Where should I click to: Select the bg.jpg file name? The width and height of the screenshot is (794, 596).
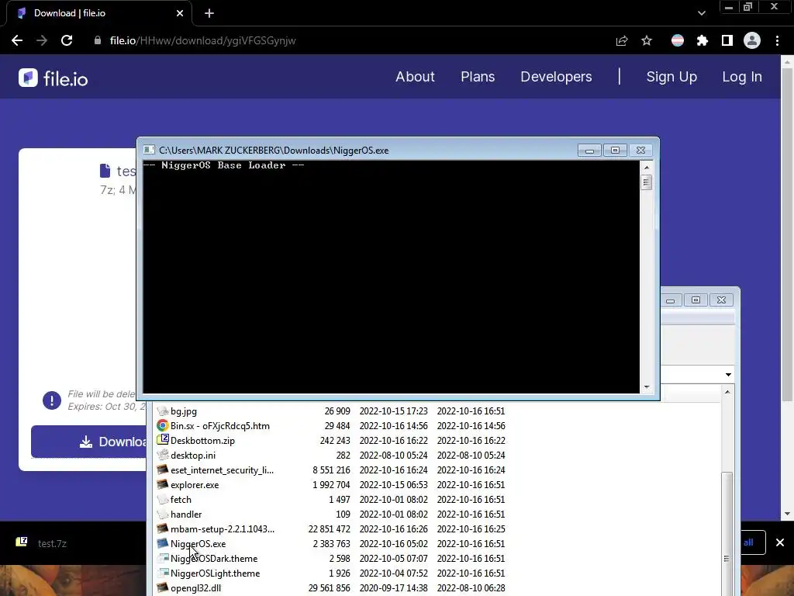point(184,411)
